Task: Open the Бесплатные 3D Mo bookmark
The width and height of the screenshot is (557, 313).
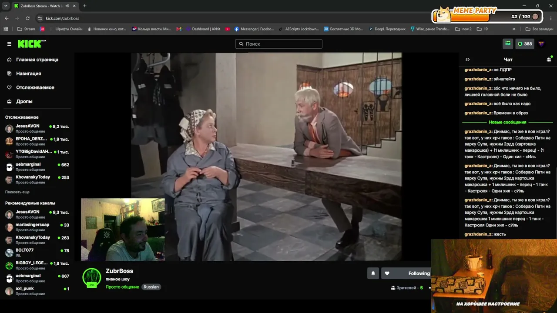Action: [343, 29]
